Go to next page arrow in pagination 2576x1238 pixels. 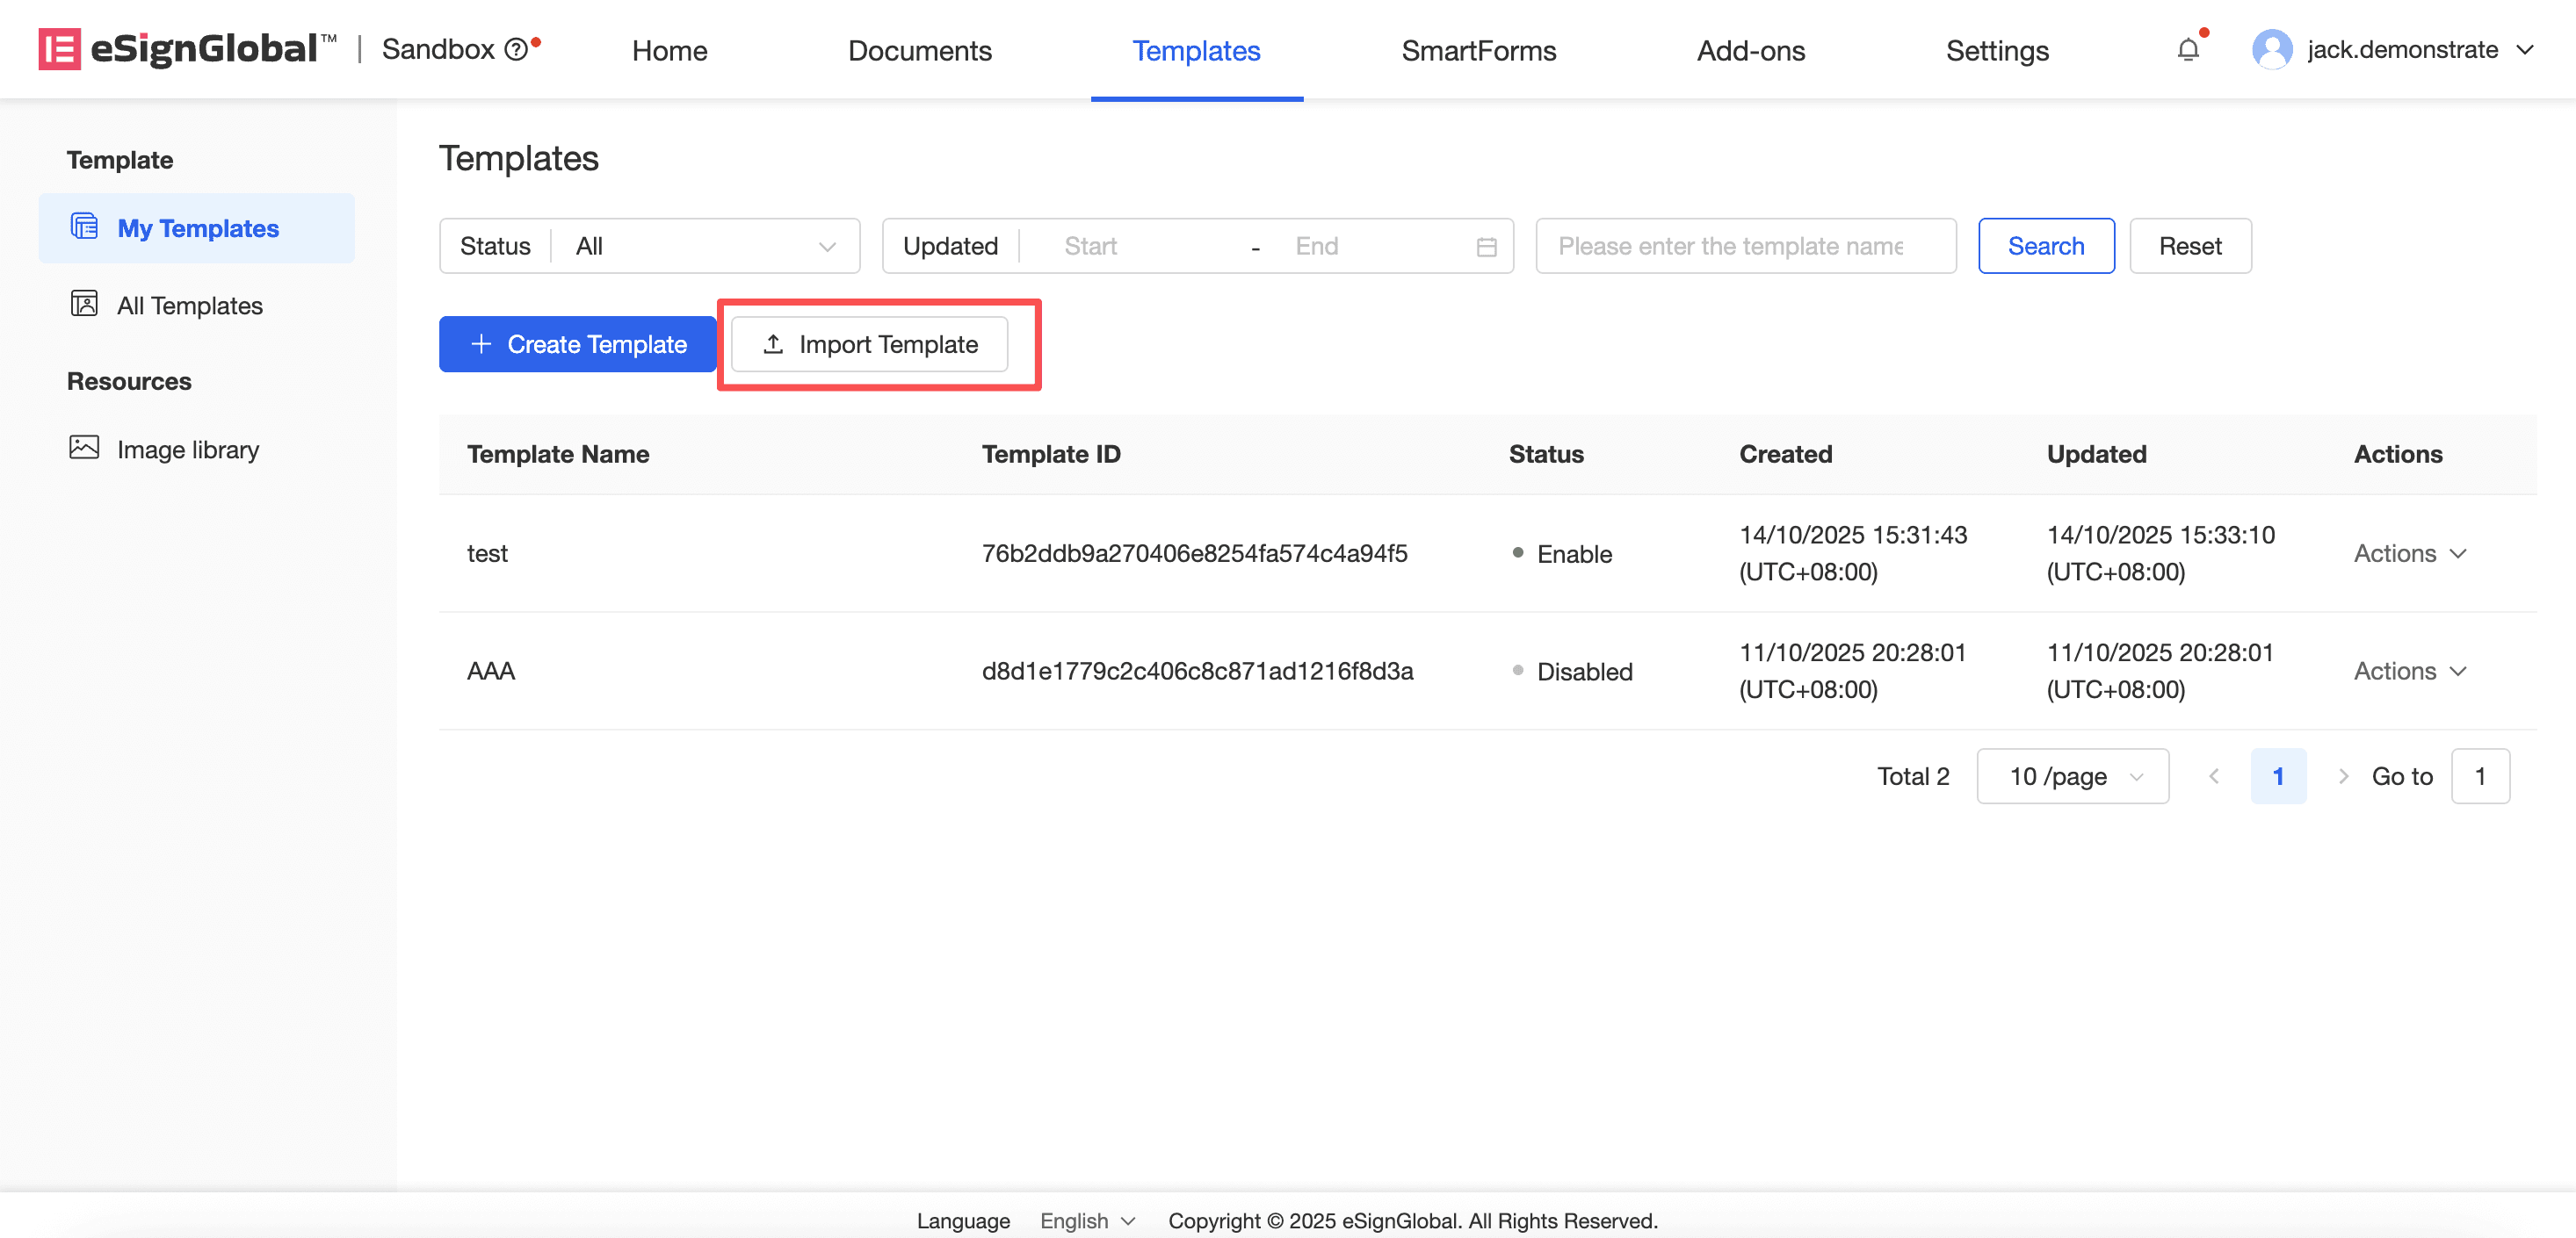[x=2341, y=776]
